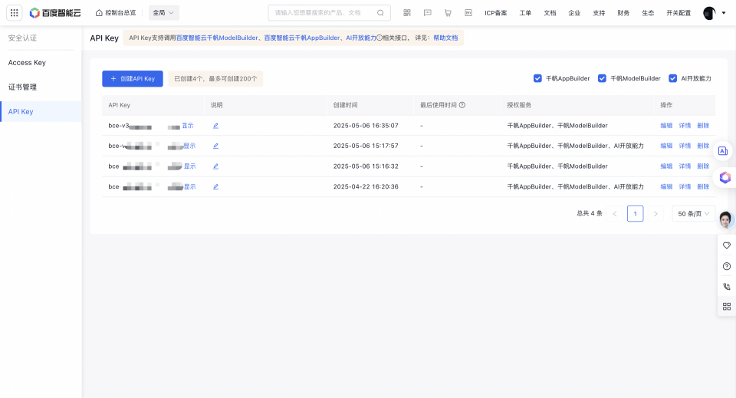Edit description for key created 2025-04-22

point(216,186)
